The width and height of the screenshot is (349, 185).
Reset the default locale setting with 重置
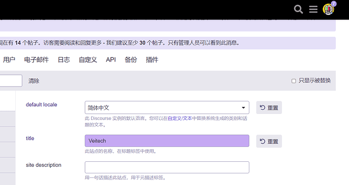coord(269,107)
